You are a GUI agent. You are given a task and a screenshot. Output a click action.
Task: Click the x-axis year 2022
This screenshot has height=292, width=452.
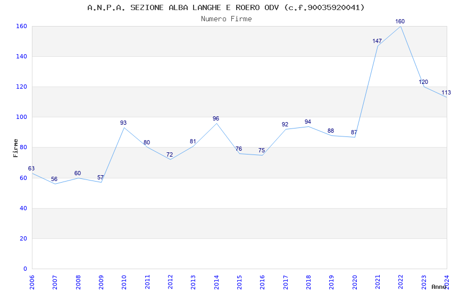click(x=401, y=282)
